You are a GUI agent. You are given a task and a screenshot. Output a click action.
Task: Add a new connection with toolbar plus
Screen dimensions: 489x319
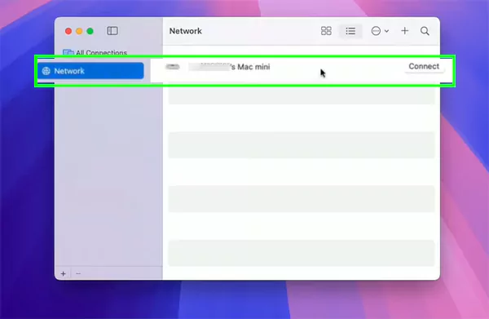pos(405,30)
